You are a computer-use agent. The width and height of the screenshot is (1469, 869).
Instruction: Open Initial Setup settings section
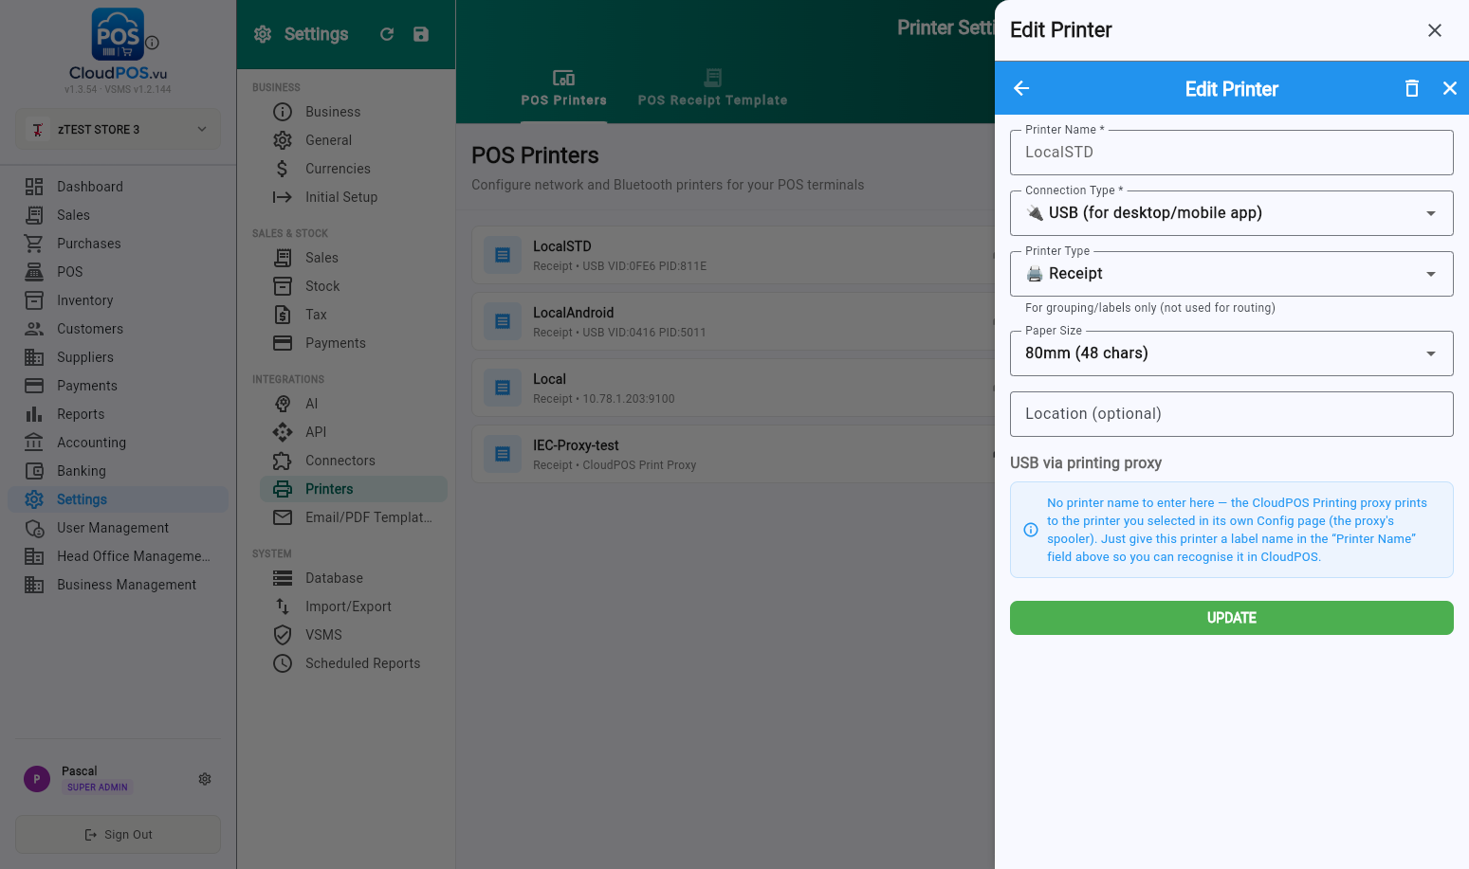pyautogui.click(x=353, y=197)
